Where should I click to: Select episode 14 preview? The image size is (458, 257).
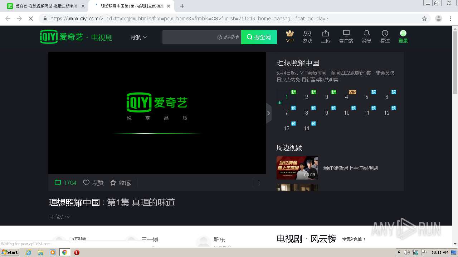coord(307,128)
